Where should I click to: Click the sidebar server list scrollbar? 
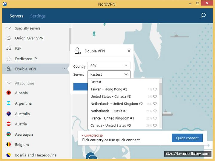click(x=70, y=39)
